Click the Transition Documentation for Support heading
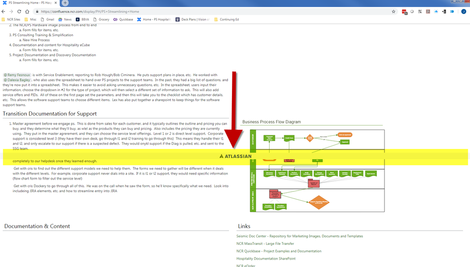This screenshot has height=267, width=470. tap(50, 114)
